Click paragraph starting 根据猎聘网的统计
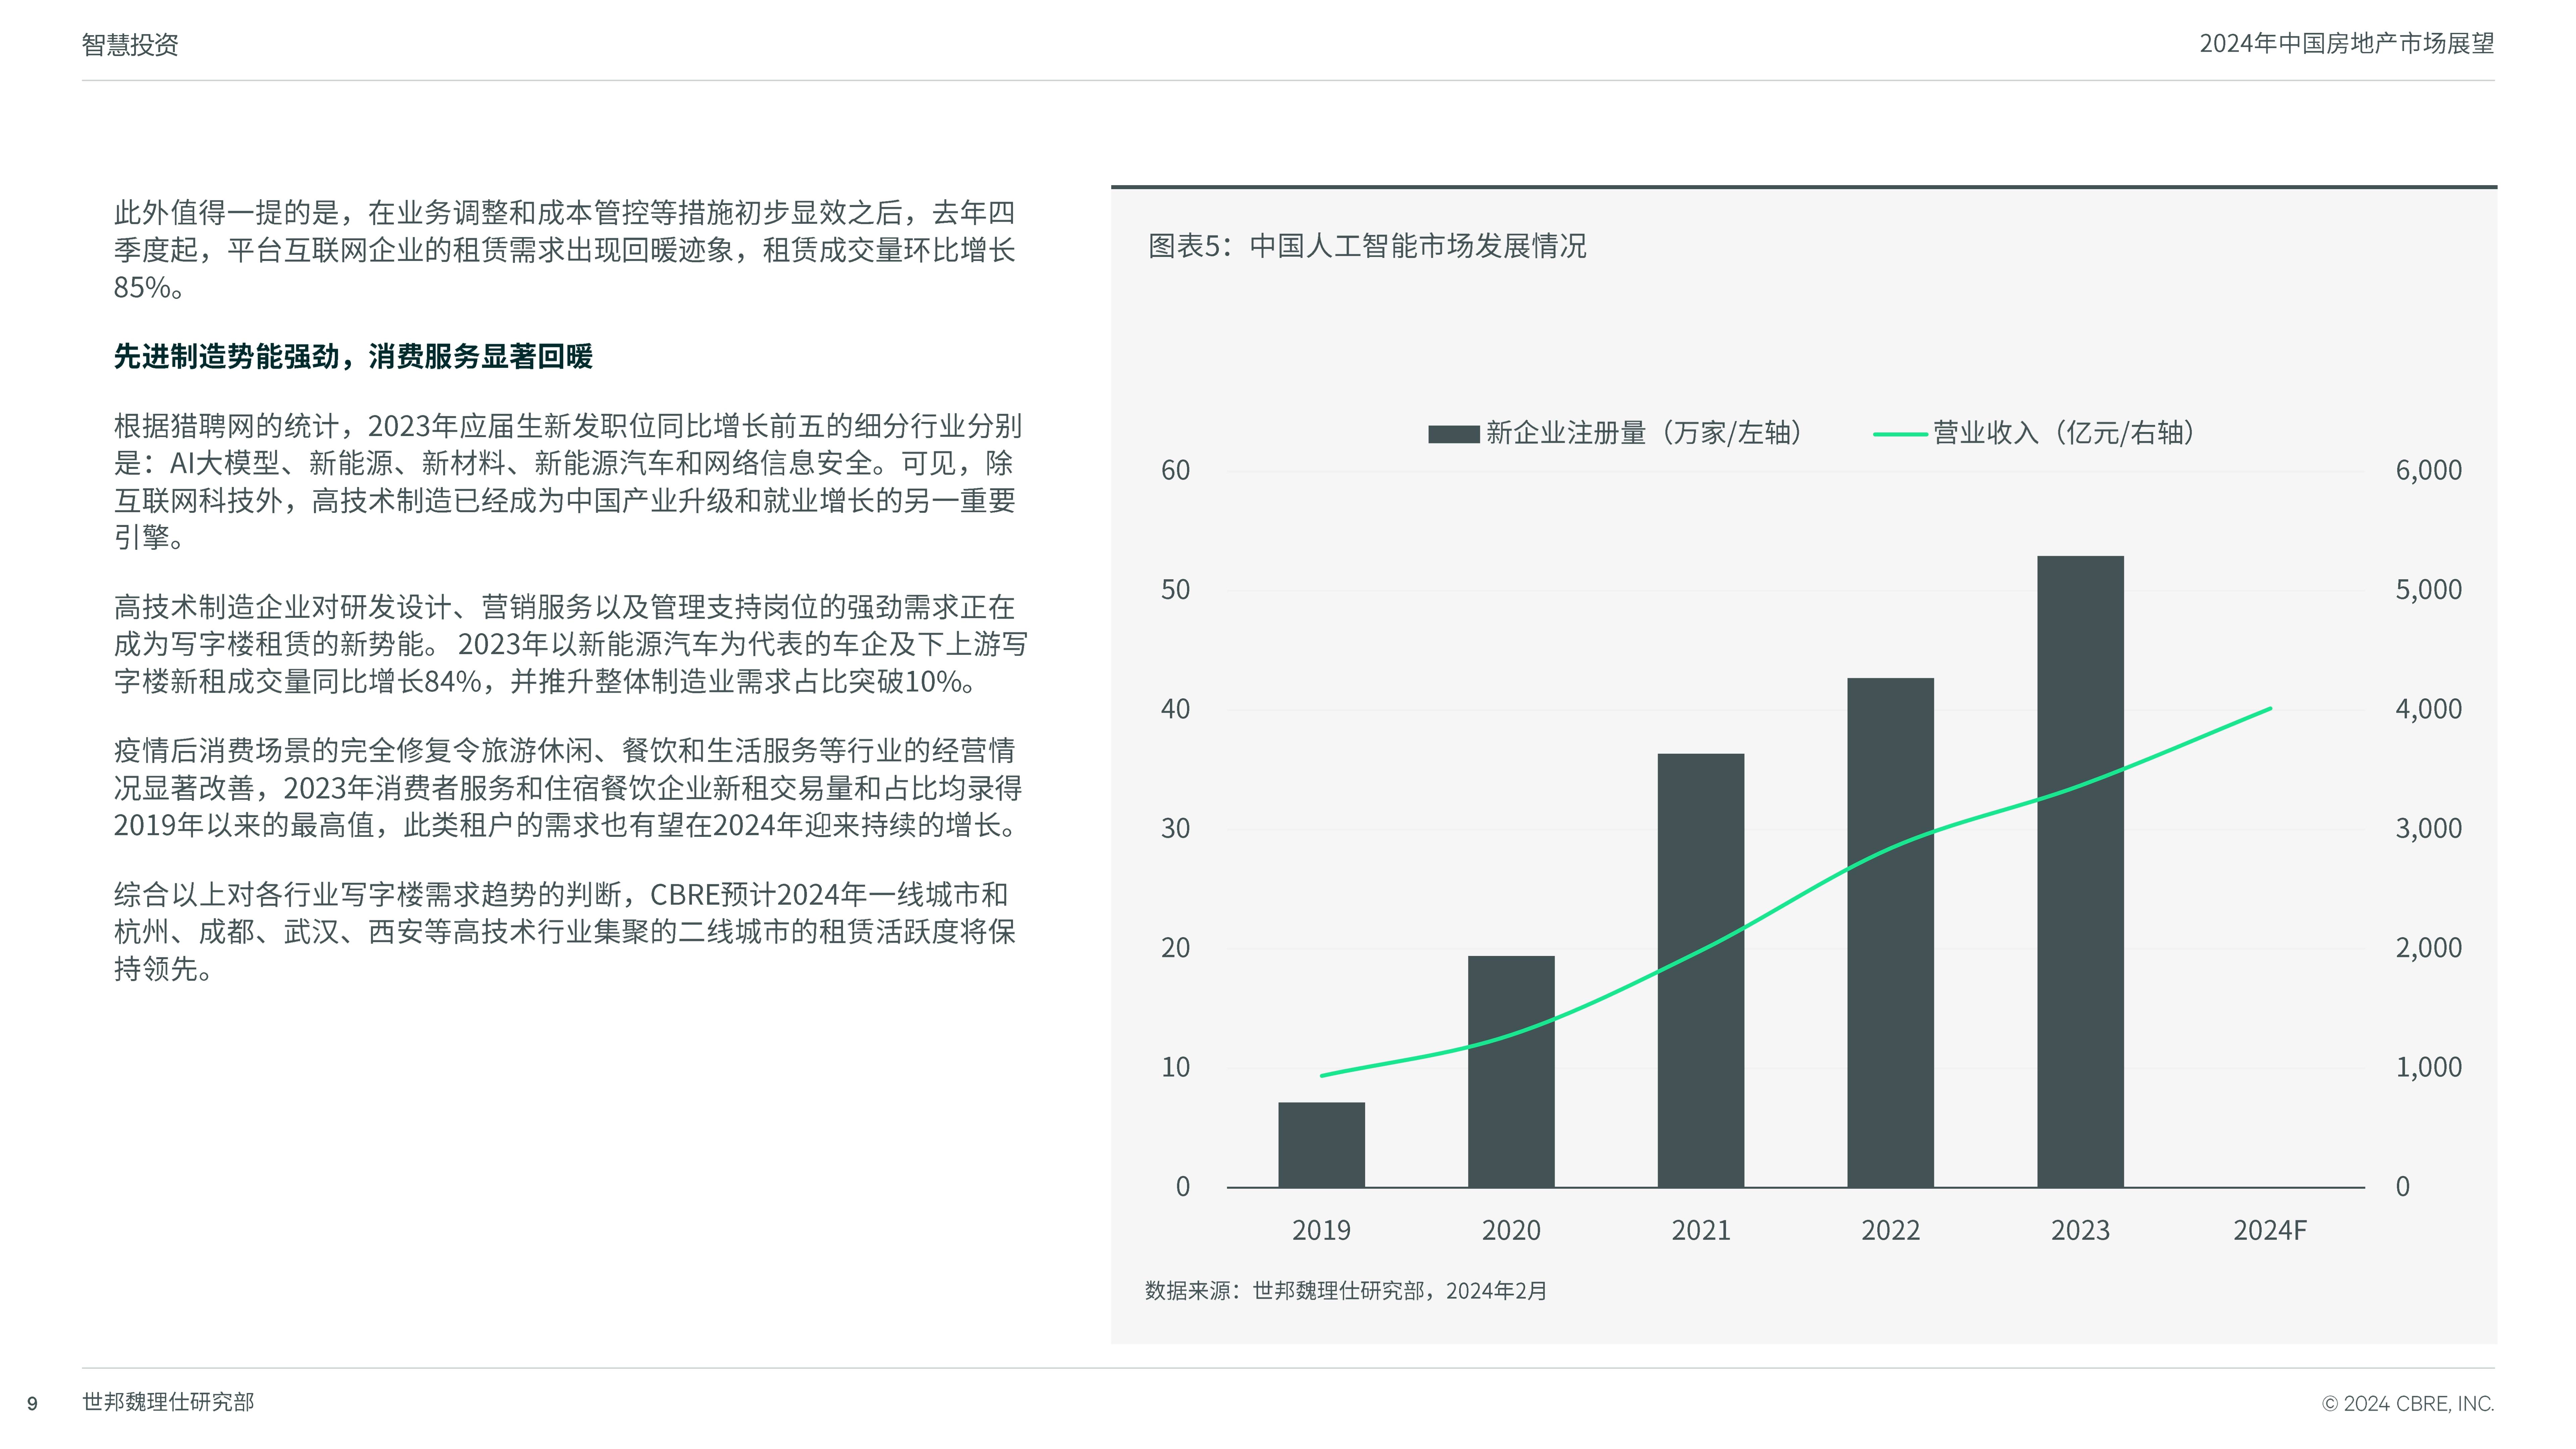 pos(568,482)
